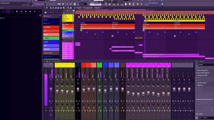Click the Playlist window icon beside title
Screen dimensions: 214x120
click(75, 8)
